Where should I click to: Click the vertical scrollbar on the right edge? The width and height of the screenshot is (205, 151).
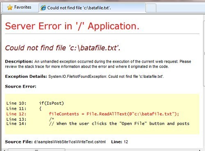pyautogui.click(x=204, y=53)
